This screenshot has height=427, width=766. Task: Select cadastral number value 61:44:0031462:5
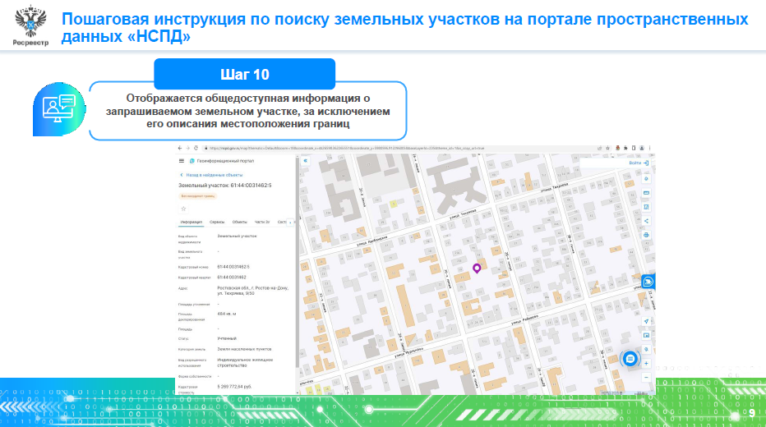pyautogui.click(x=233, y=267)
